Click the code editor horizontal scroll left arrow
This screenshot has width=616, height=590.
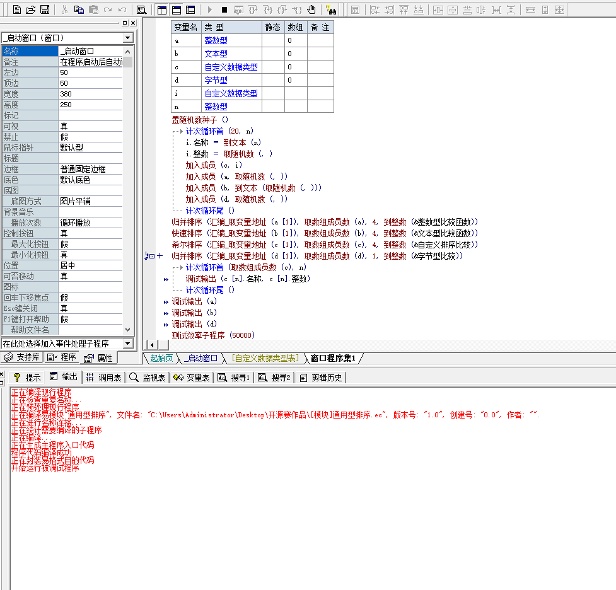[152, 345]
